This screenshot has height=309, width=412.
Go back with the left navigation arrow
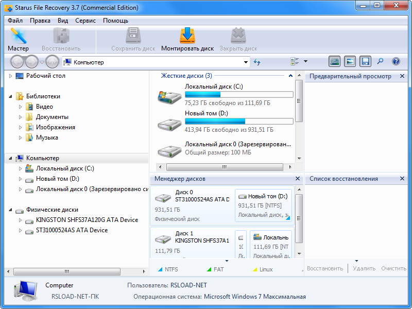(18, 62)
